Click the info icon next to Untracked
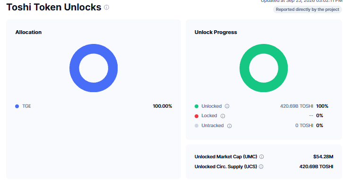The image size is (343, 180). point(229,126)
